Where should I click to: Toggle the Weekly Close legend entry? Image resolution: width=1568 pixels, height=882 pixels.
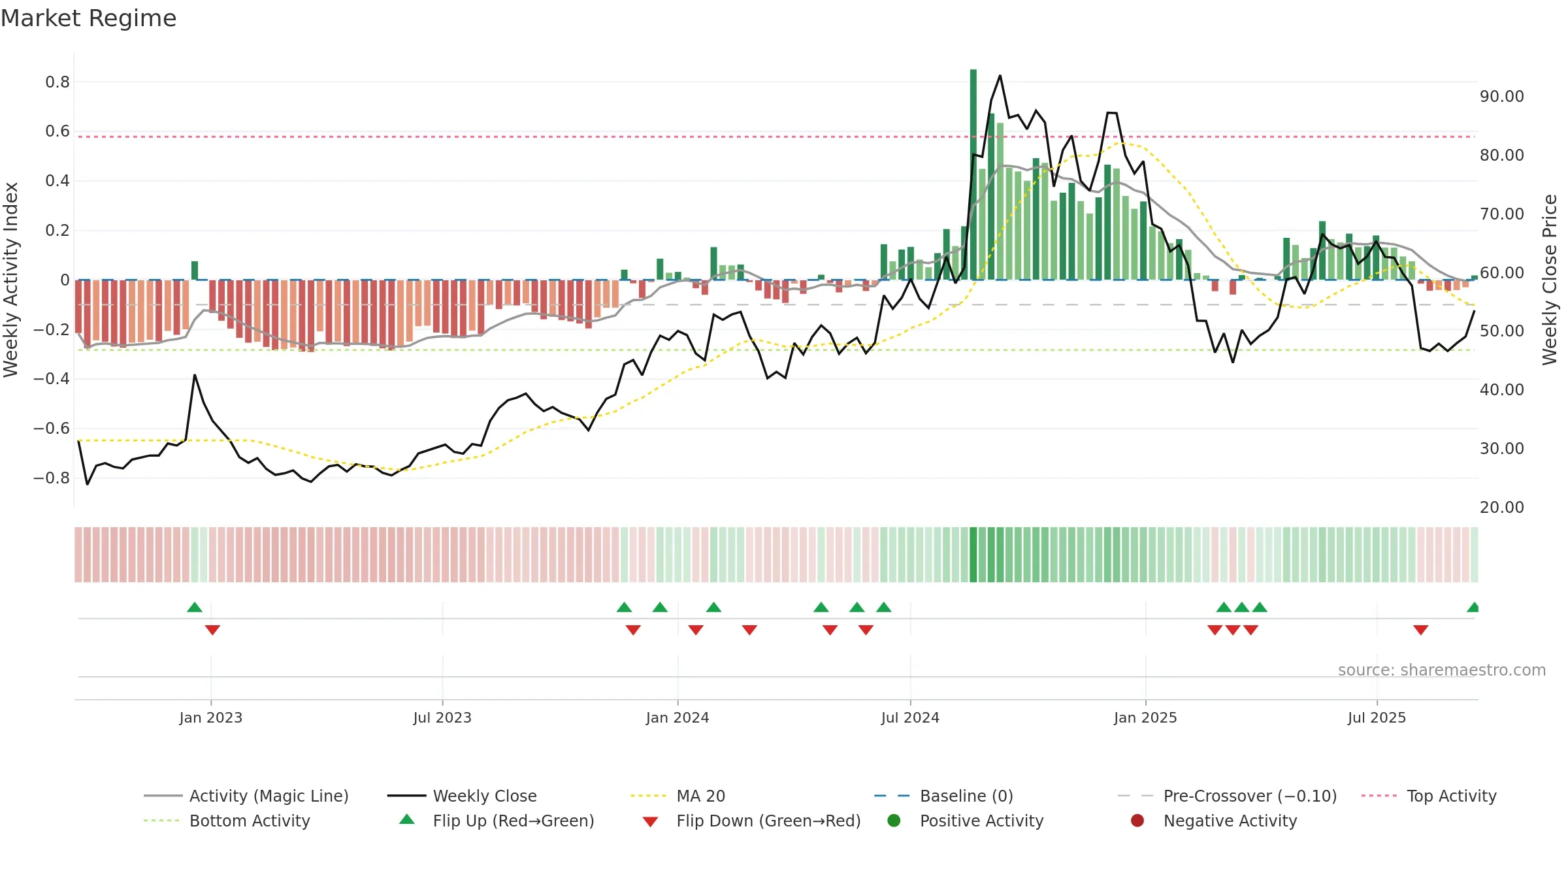[x=462, y=796]
